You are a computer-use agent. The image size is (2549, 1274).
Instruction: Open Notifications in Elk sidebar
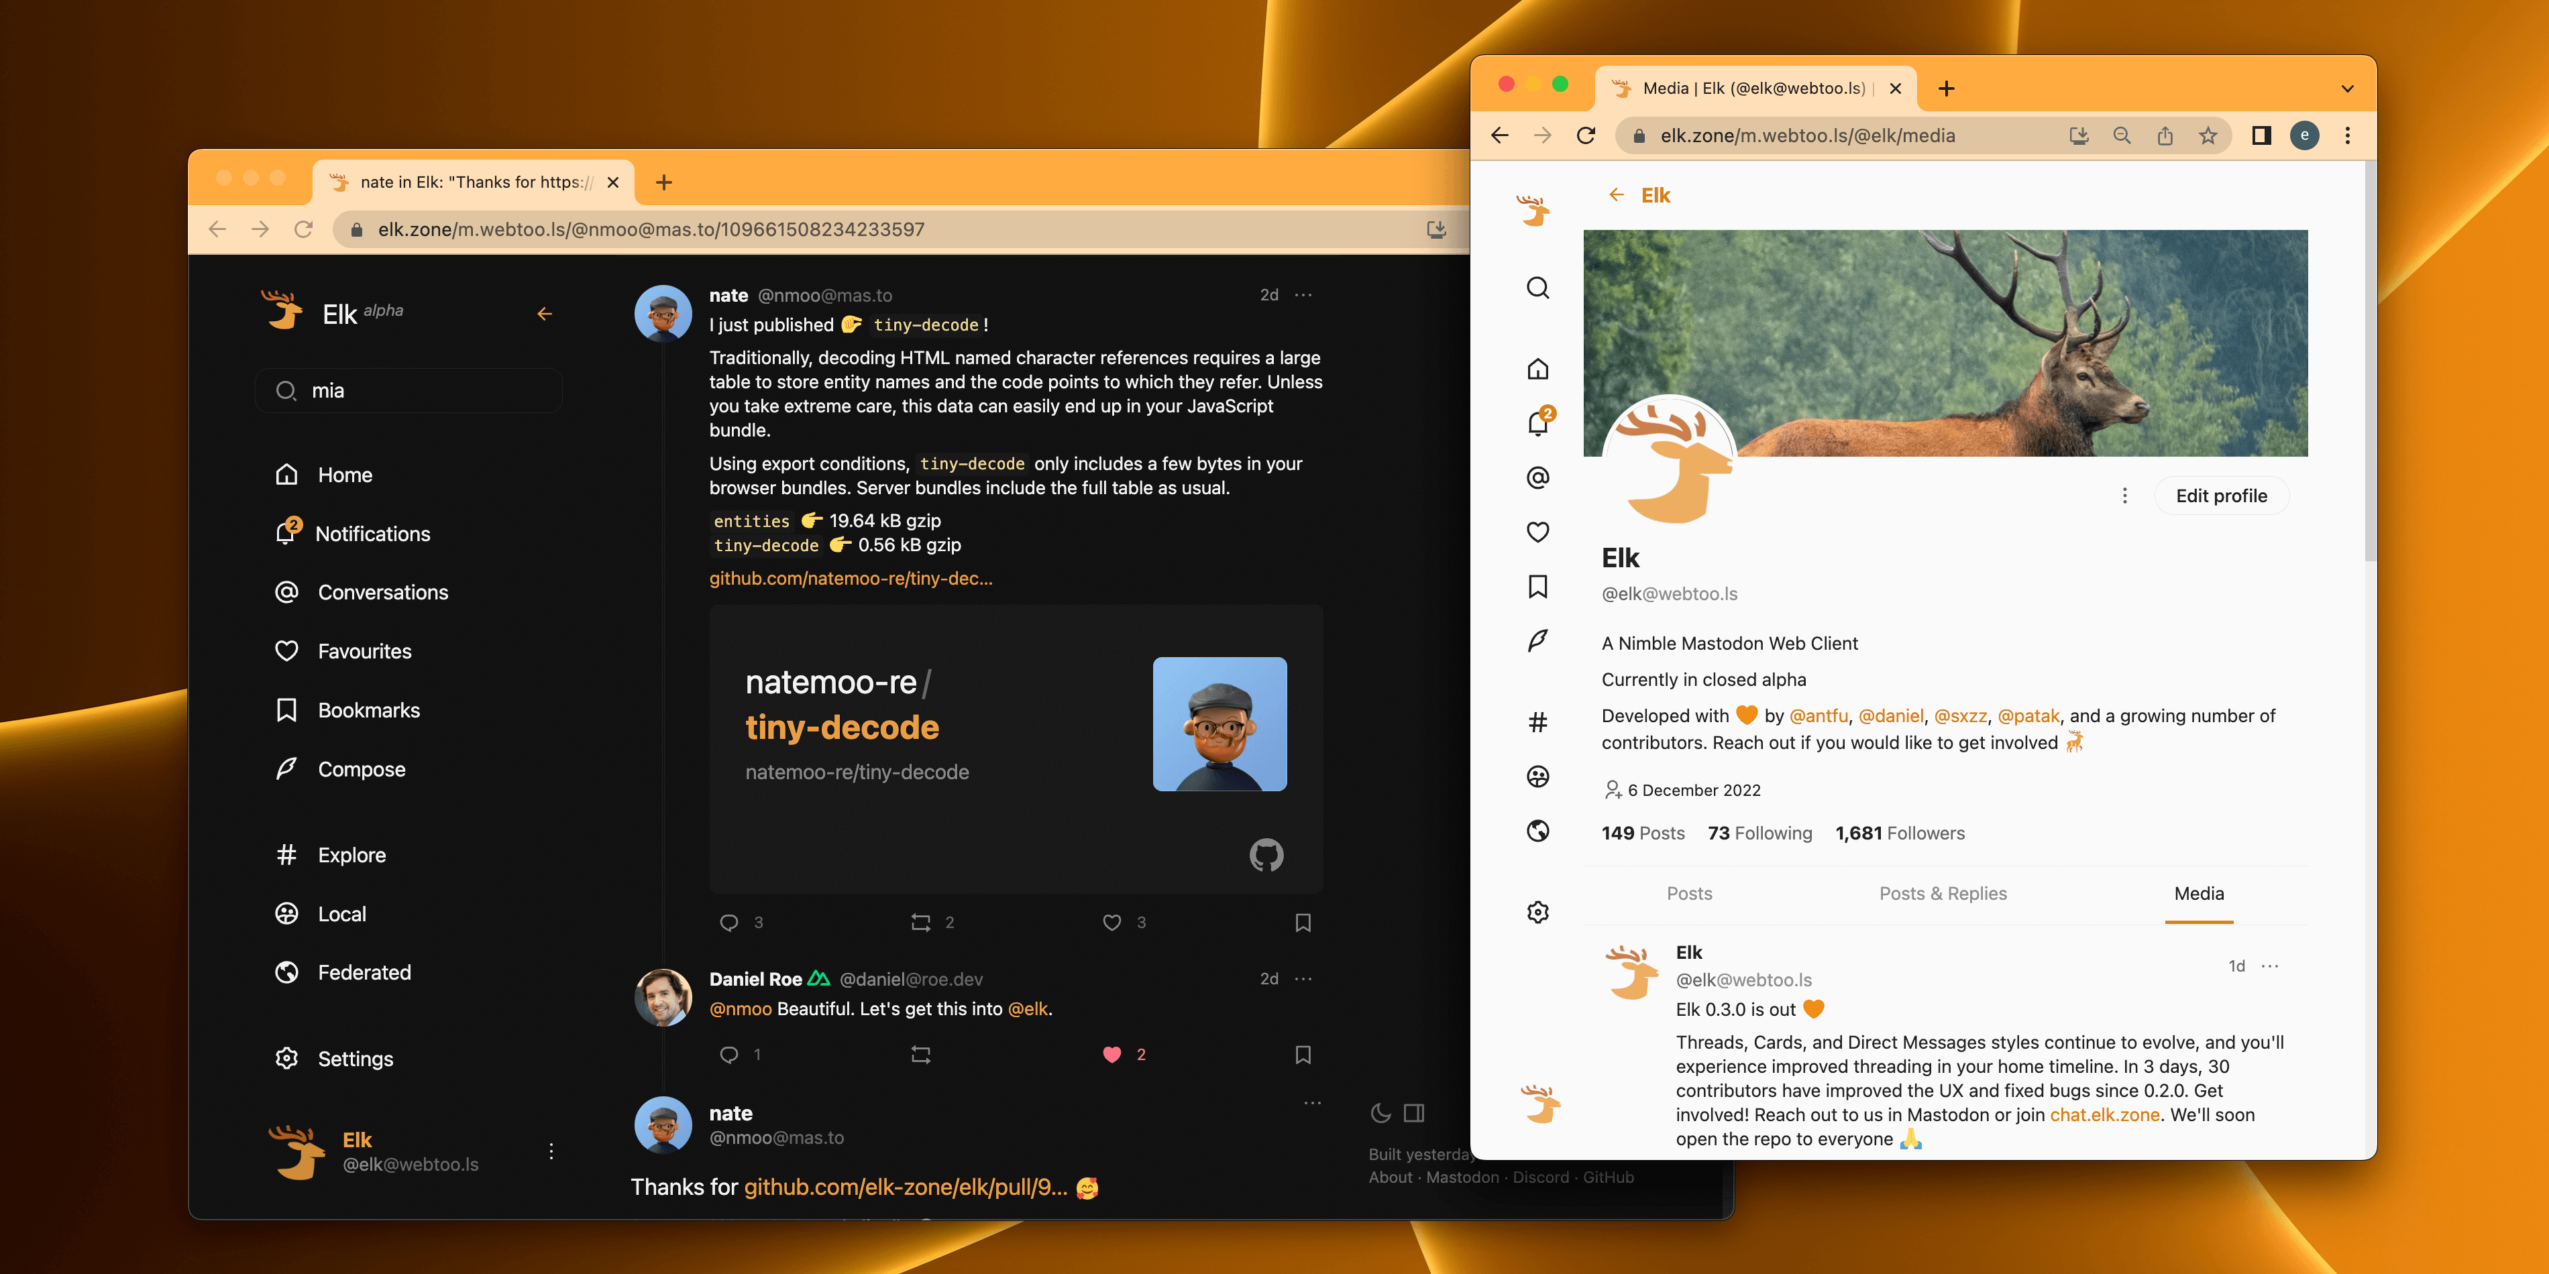[x=372, y=531]
